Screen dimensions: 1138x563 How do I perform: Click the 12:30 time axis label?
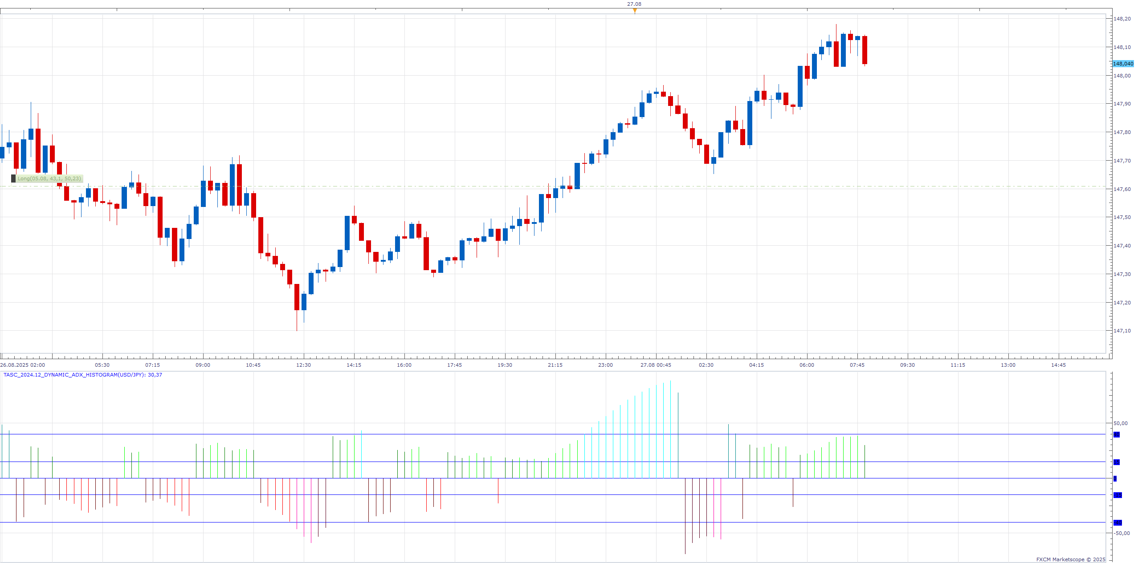pos(304,365)
